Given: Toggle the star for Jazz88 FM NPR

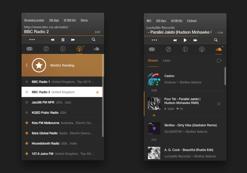Looking at the screenshot, I should tap(27, 102).
